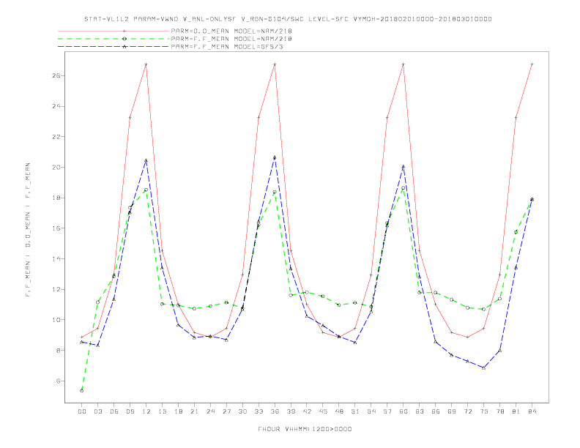Image resolution: width=580 pixels, height=448 pixels.
Task: Click the red peak data point at hour 60
Action: pyautogui.click(x=404, y=64)
